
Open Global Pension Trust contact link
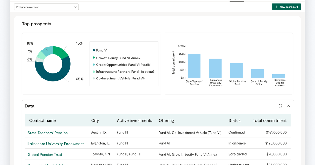[x=45, y=155]
